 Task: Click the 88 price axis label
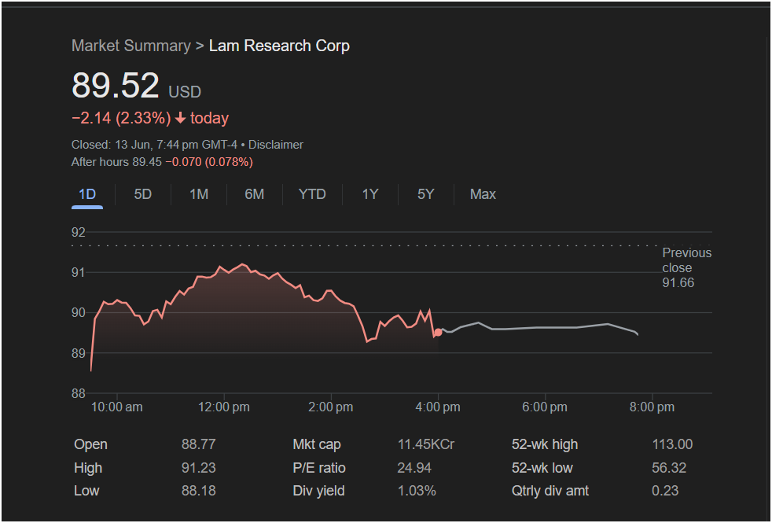79,393
